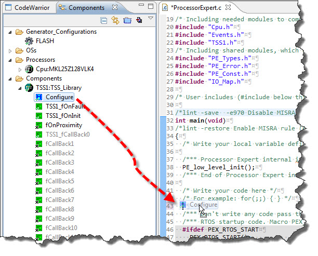The width and height of the screenshot is (318, 256).
Task: Select the fCallBack5 tree item
Action: coord(60,181)
